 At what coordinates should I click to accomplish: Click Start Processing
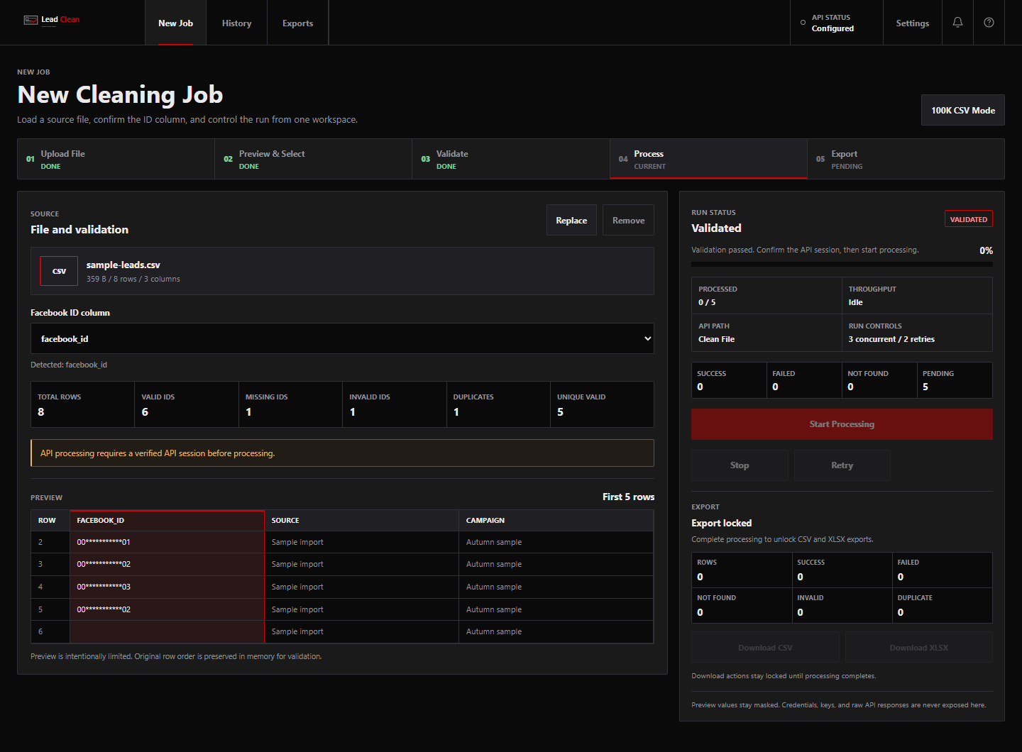[x=842, y=424]
